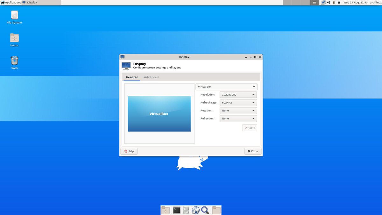Open the archlinux user menu
The image size is (382, 215).
pos(376,3)
